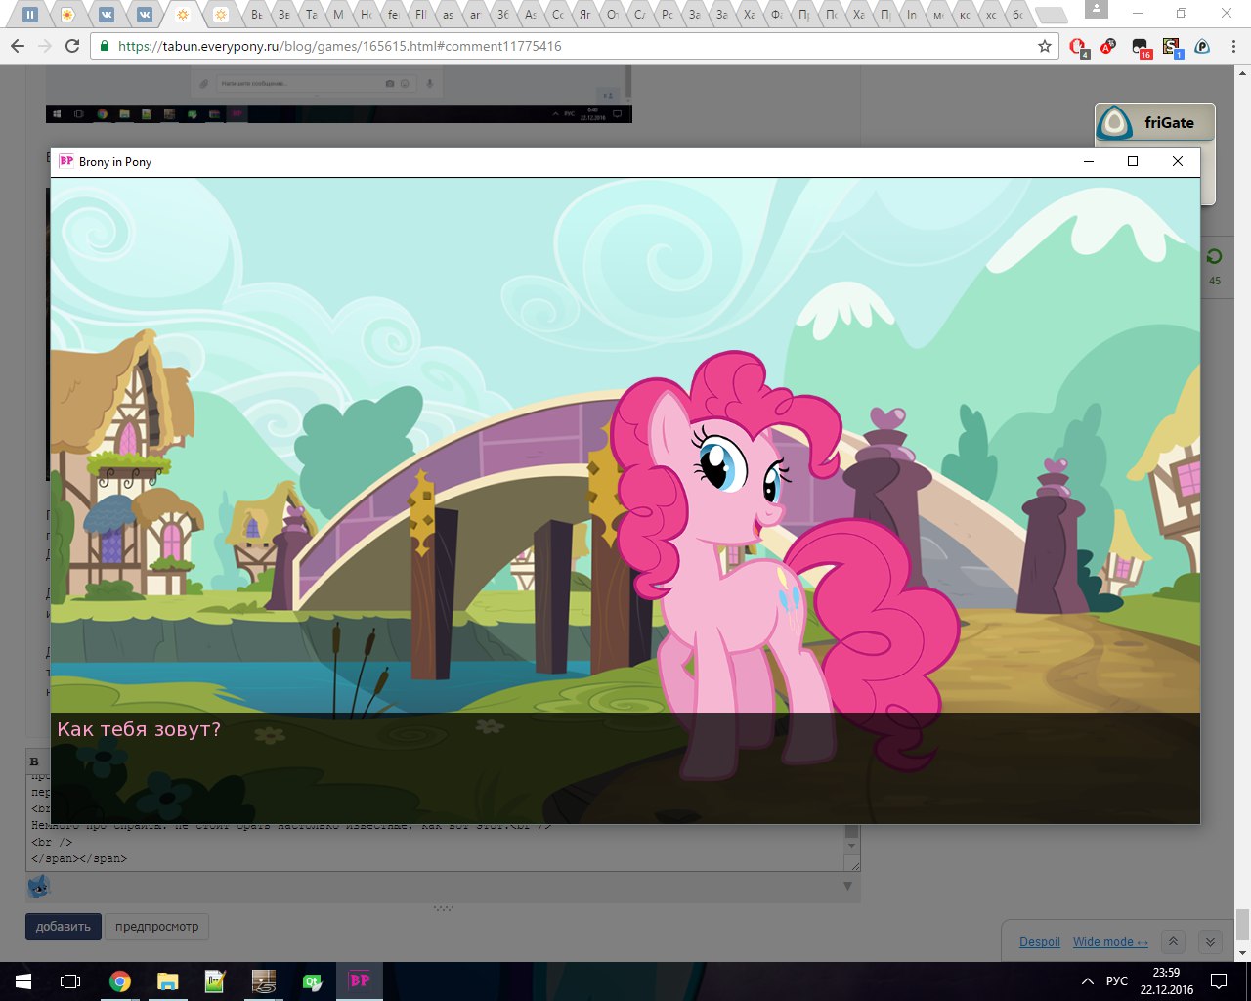This screenshot has width=1251, height=1001.
Task: Close the Brony in Pony window
Action: [1178, 162]
